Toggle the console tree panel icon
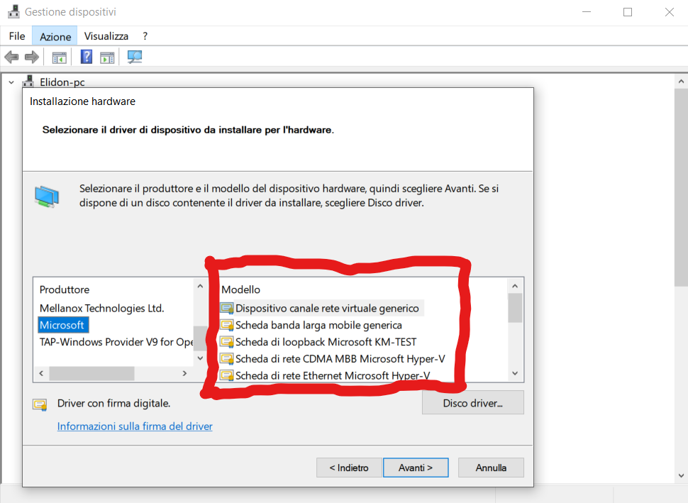Image resolution: width=688 pixels, height=503 pixels. click(60, 57)
